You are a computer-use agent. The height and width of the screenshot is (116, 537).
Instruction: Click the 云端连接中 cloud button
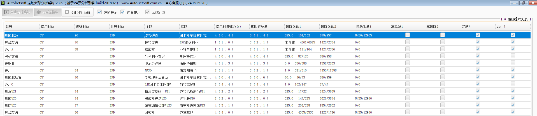tap(48, 12)
